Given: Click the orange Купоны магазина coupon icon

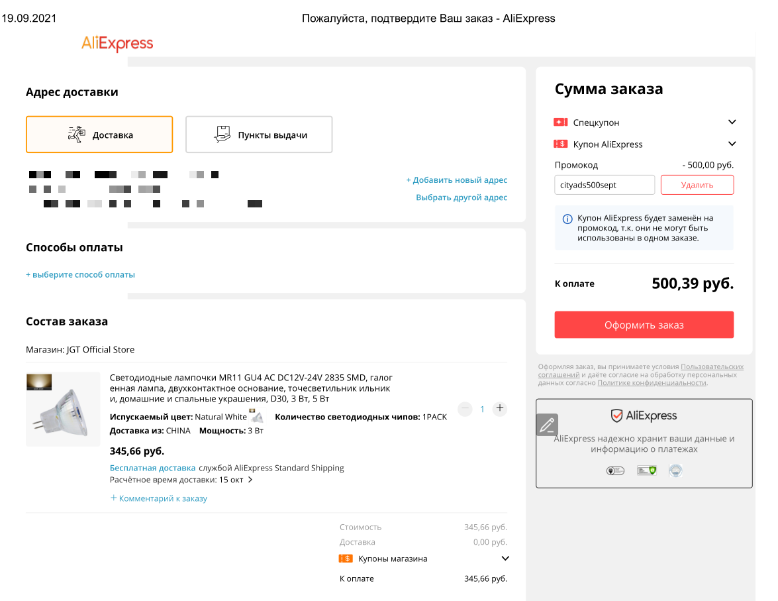Looking at the screenshot, I should [x=346, y=559].
